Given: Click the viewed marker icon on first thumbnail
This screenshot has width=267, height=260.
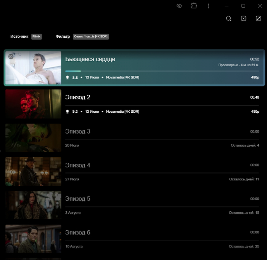Looking at the screenshot, I should (11, 56).
